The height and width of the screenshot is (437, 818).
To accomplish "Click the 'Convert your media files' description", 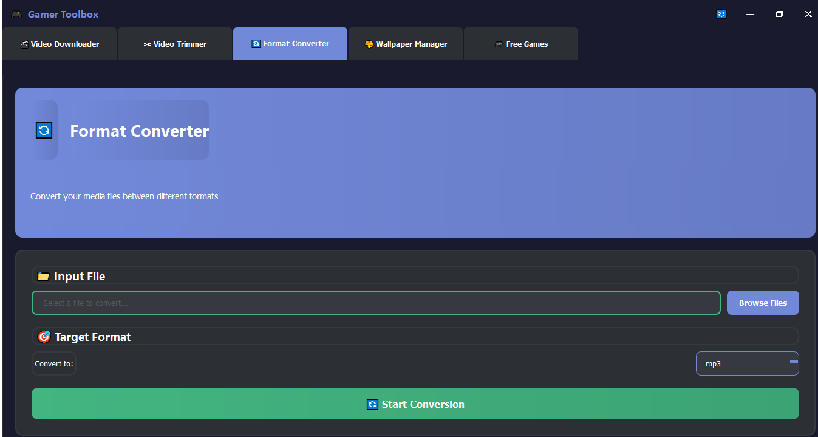I will click(x=124, y=196).
